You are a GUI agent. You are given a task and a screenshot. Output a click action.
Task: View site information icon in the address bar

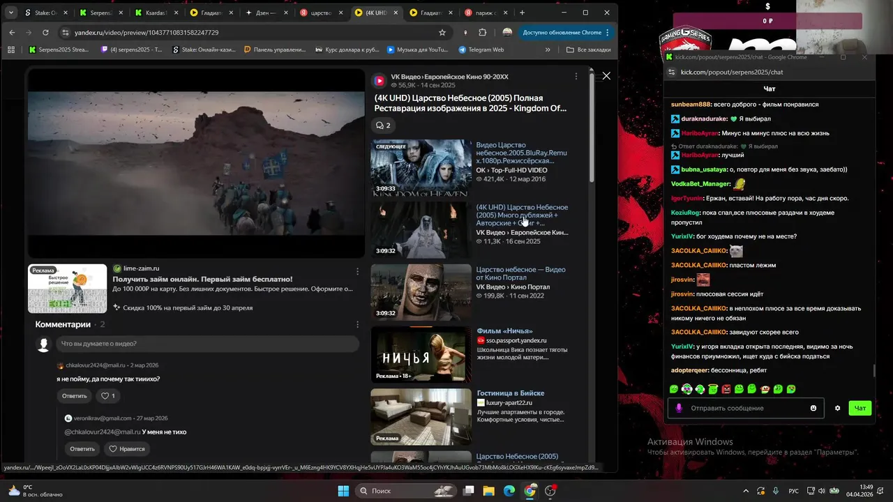(66, 33)
